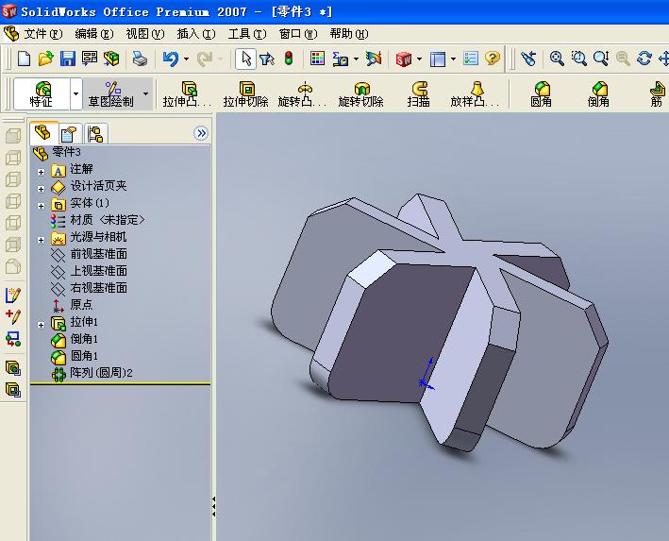Save the part with floppy icon
669x541 pixels.
[67, 59]
